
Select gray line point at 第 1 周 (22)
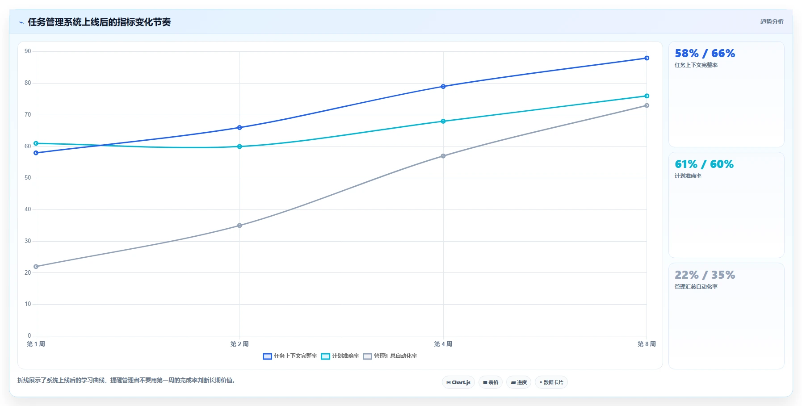point(36,267)
